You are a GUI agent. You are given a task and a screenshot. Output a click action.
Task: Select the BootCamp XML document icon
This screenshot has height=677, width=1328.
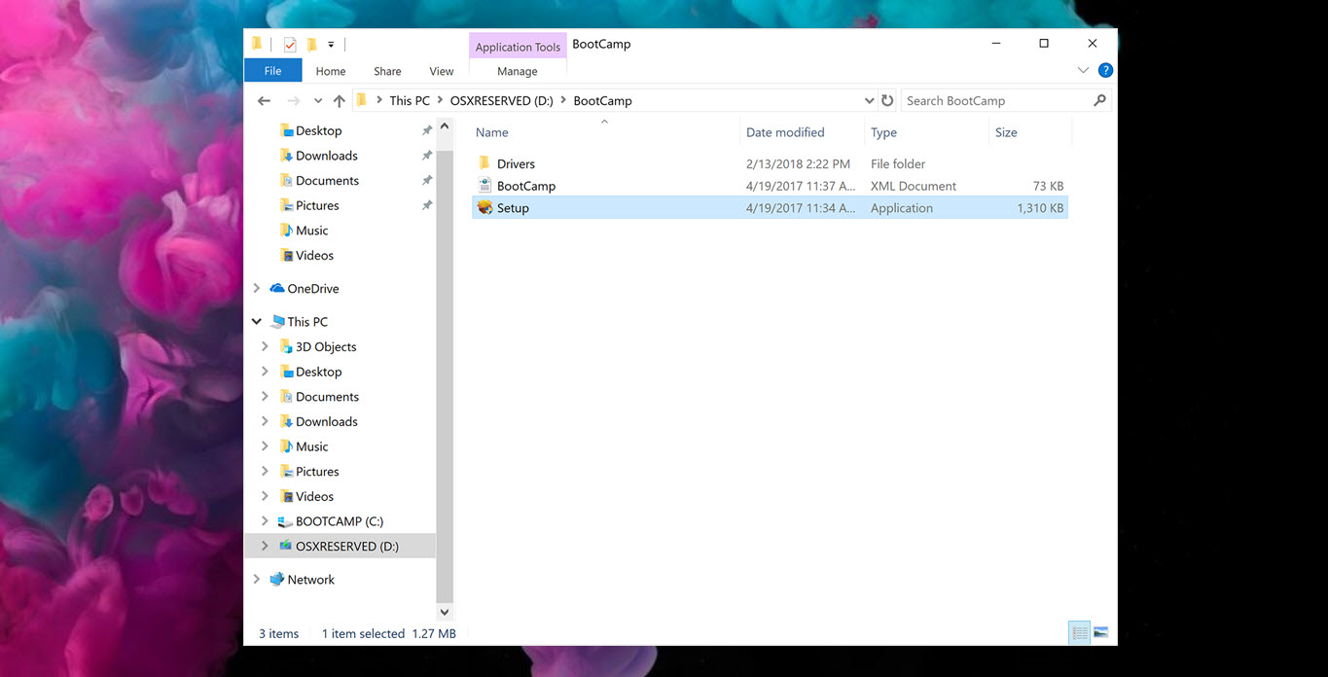pos(485,186)
